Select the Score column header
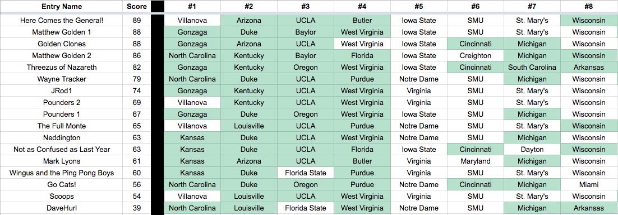 [137, 6]
